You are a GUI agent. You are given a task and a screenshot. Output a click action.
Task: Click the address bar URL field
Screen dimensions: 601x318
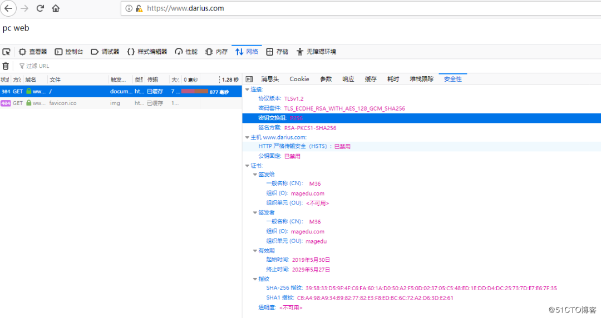tap(360, 8)
